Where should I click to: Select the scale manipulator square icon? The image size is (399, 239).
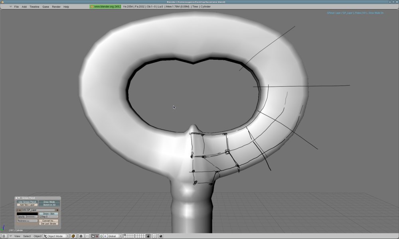click(x=105, y=236)
